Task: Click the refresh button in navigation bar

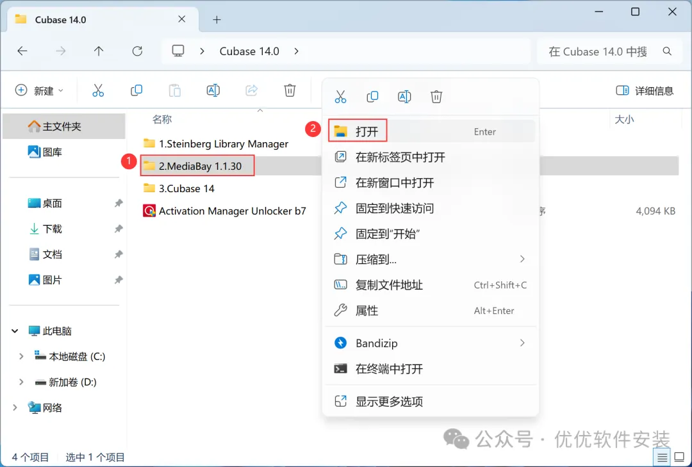Action: coord(137,51)
